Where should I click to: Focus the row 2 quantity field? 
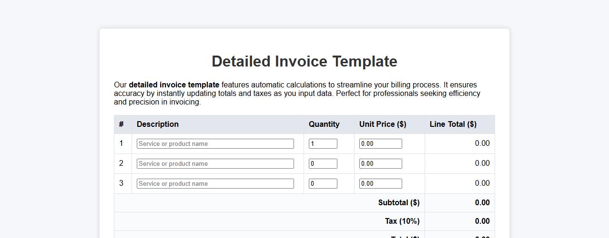tap(323, 163)
